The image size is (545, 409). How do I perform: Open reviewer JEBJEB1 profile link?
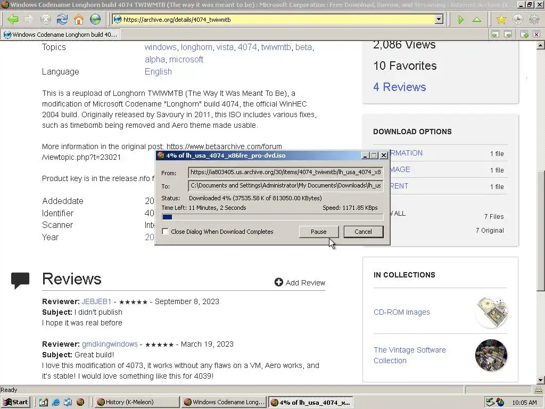[x=96, y=301]
